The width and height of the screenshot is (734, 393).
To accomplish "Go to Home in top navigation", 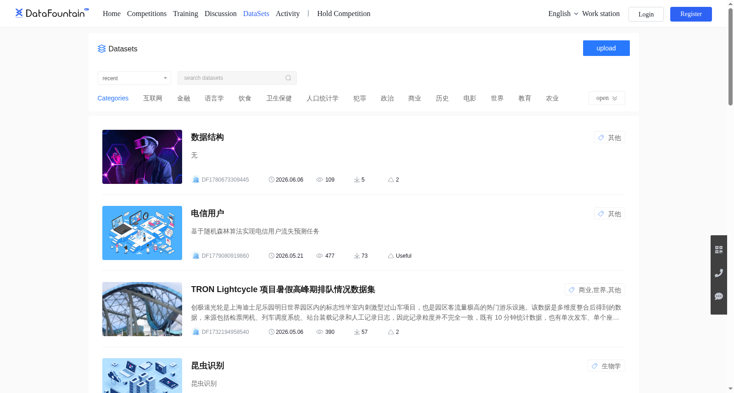I will point(111,14).
